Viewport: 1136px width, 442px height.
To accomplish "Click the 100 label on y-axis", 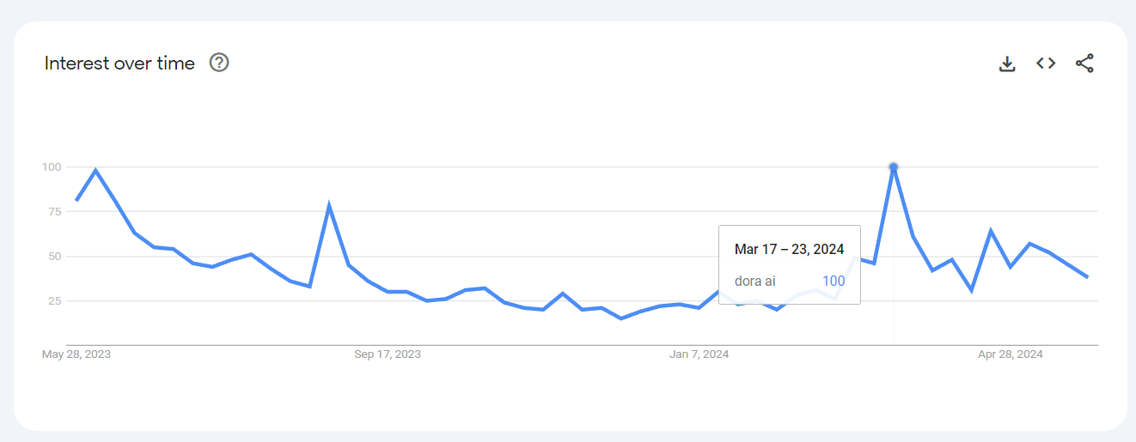I will point(52,167).
